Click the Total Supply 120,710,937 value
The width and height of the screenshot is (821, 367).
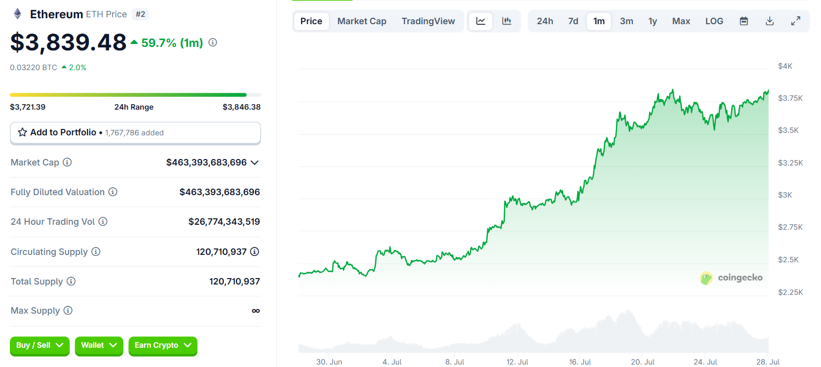coord(235,282)
